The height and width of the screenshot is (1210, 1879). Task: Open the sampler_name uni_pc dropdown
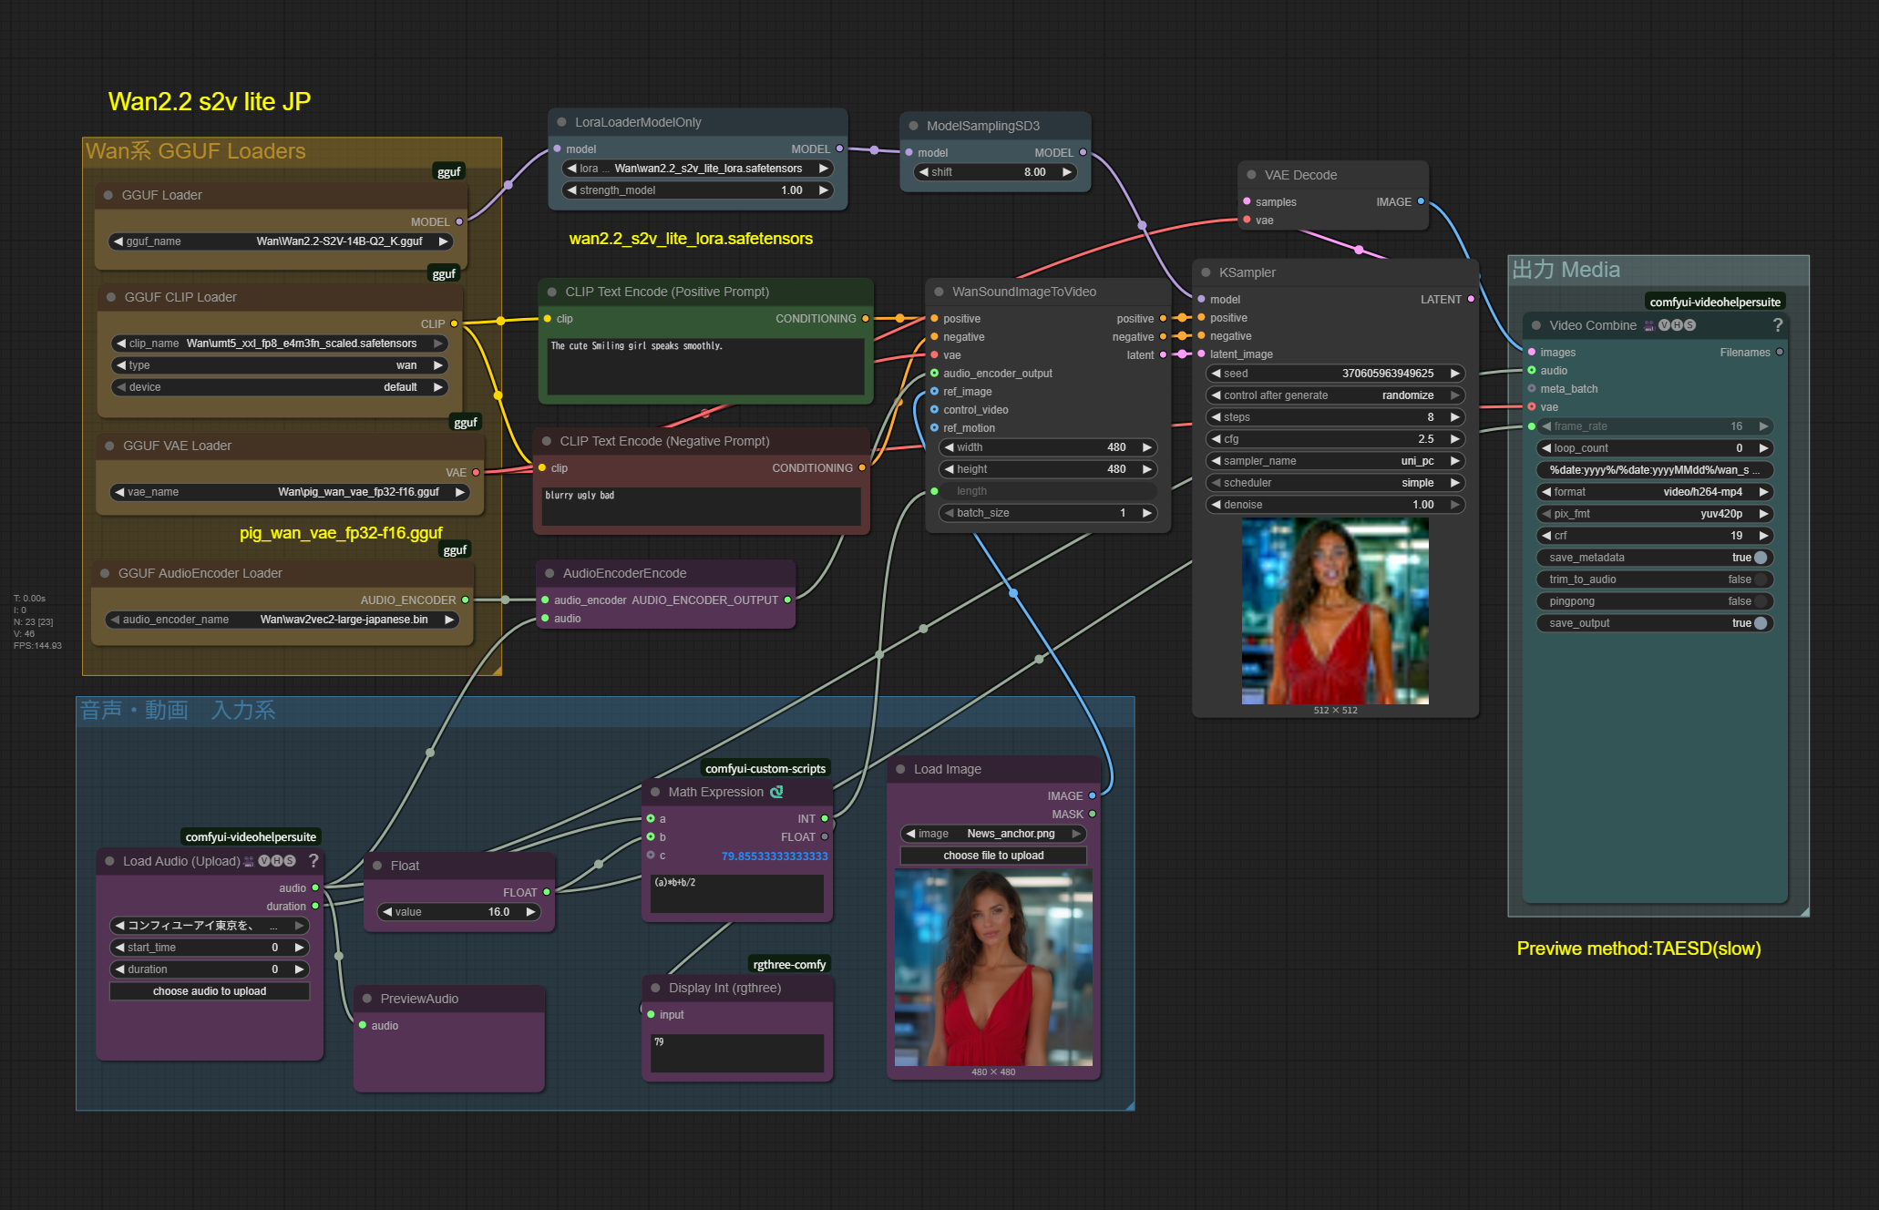point(1334,461)
